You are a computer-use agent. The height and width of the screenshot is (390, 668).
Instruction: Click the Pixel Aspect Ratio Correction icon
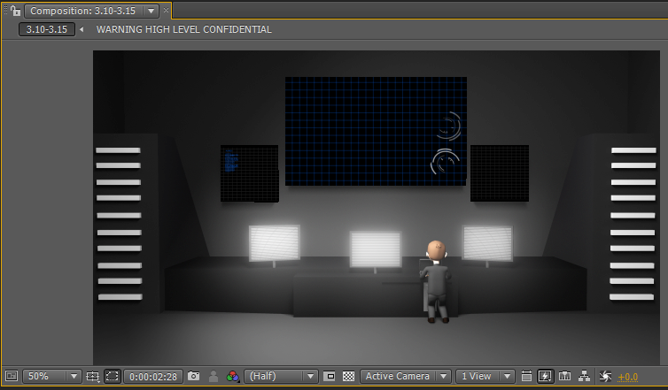(527, 376)
